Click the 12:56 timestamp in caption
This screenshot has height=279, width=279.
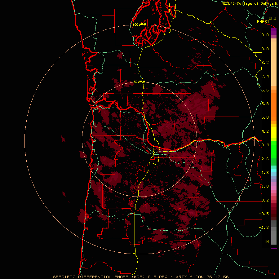[222, 277]
